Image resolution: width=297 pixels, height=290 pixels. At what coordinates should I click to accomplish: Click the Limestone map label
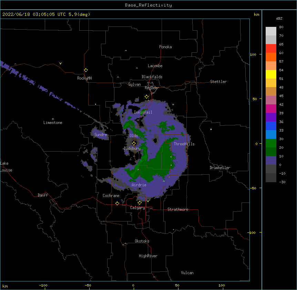[53, 123]
